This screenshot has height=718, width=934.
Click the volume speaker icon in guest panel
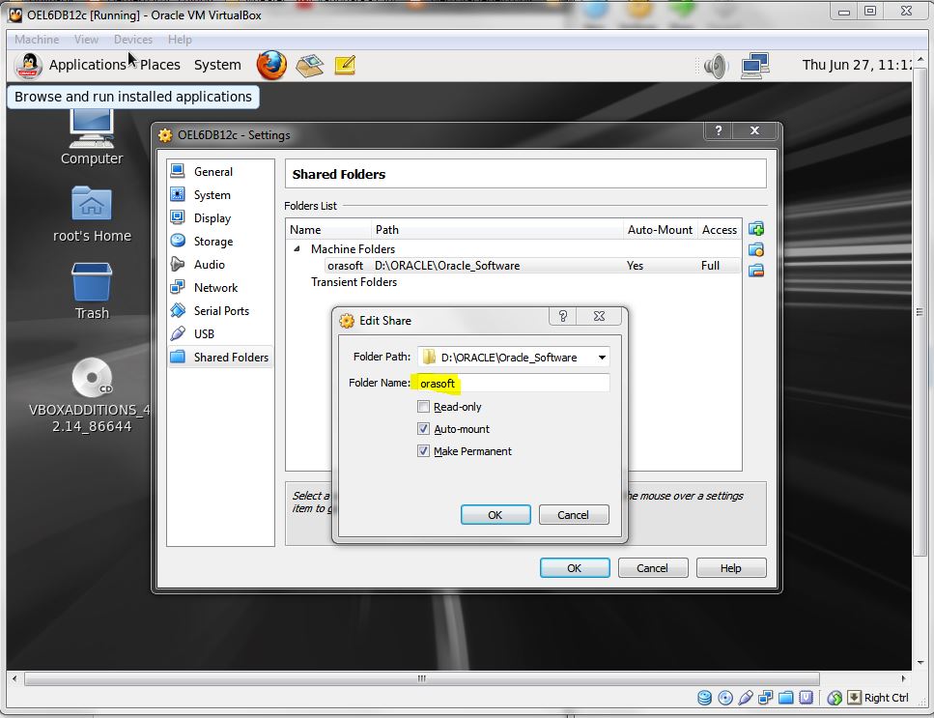click(716, 66)
